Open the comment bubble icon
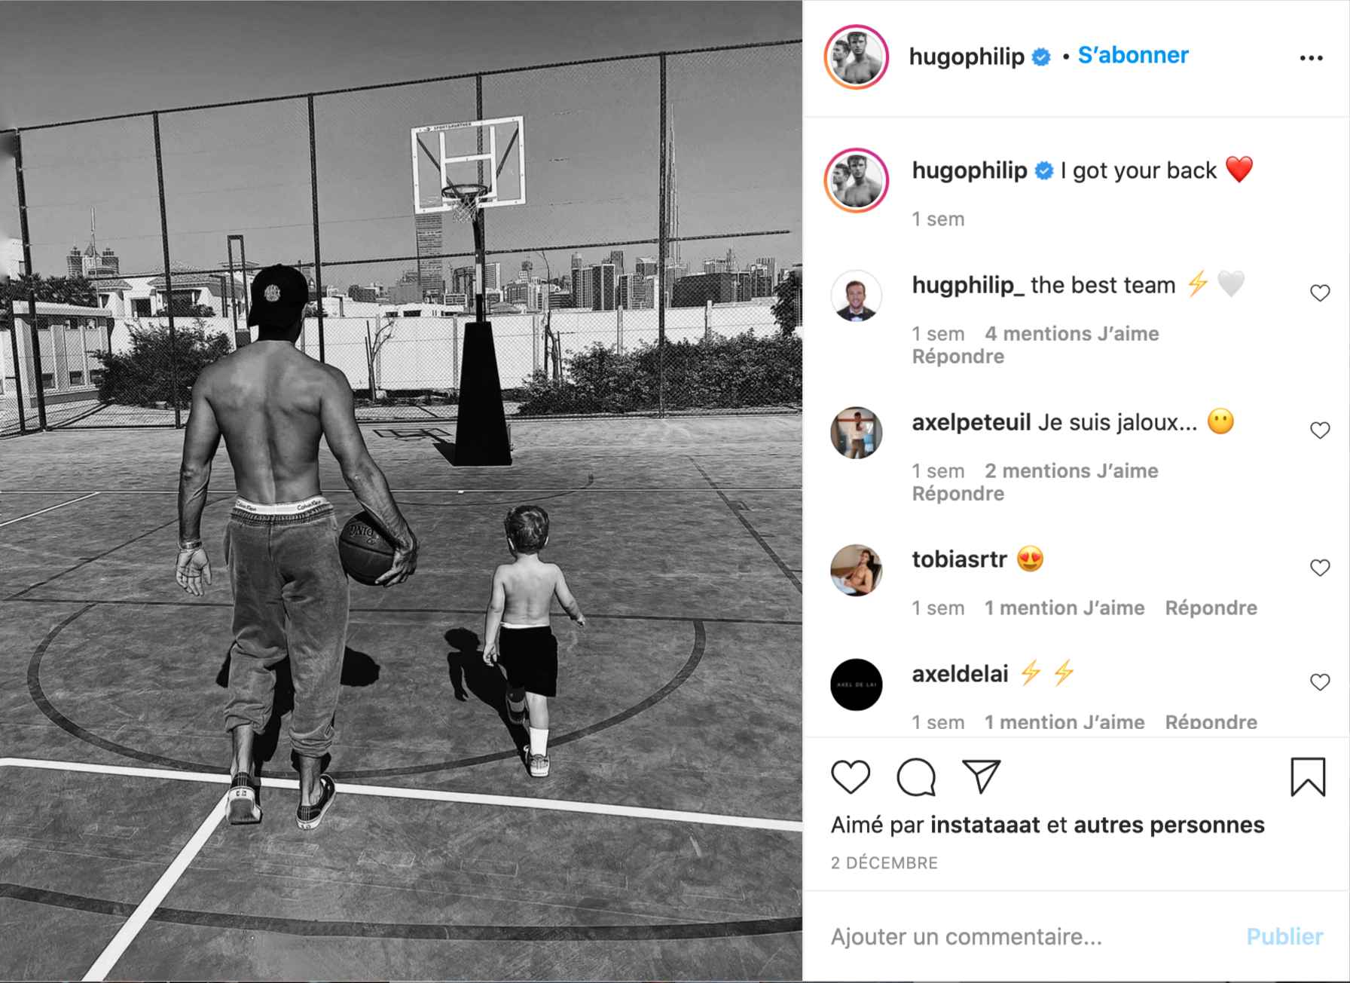1350x983 pixels. pyautogui.click(x=916, y=777)
